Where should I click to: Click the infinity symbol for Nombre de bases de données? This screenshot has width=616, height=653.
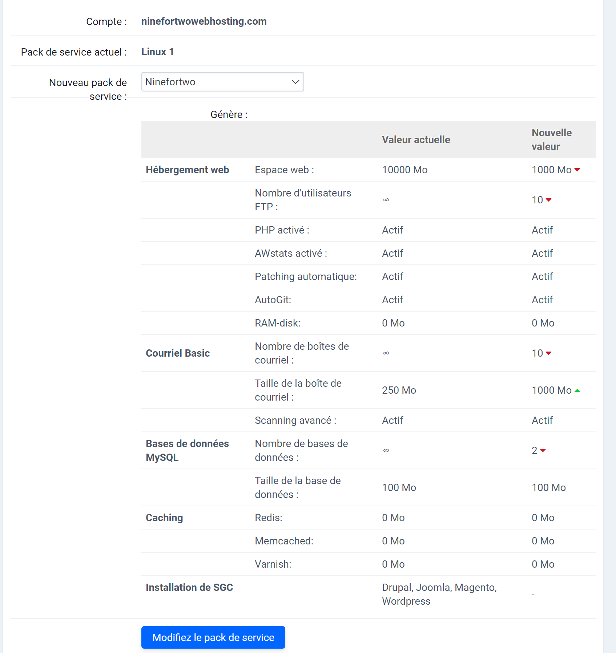click(x=386, y=450)
